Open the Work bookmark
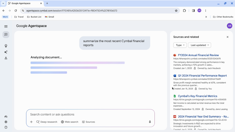 tap(5, 17)
